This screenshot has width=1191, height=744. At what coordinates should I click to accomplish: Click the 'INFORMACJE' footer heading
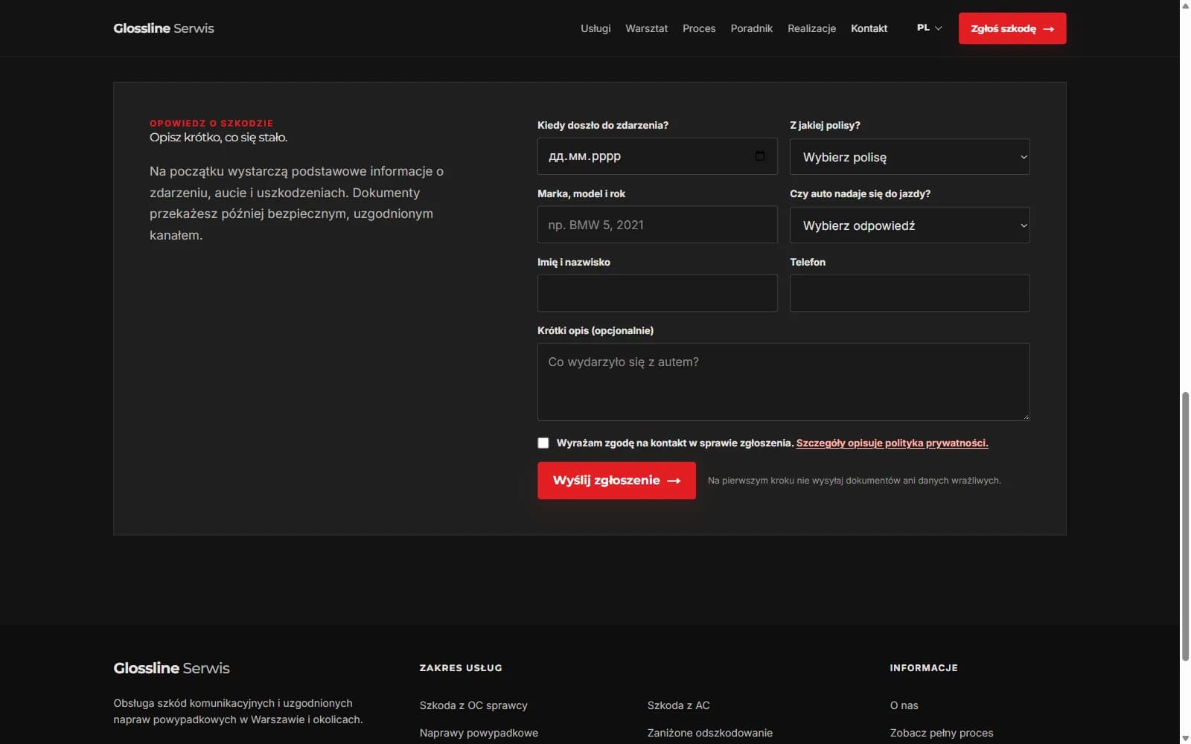click(x=924, y=668)
